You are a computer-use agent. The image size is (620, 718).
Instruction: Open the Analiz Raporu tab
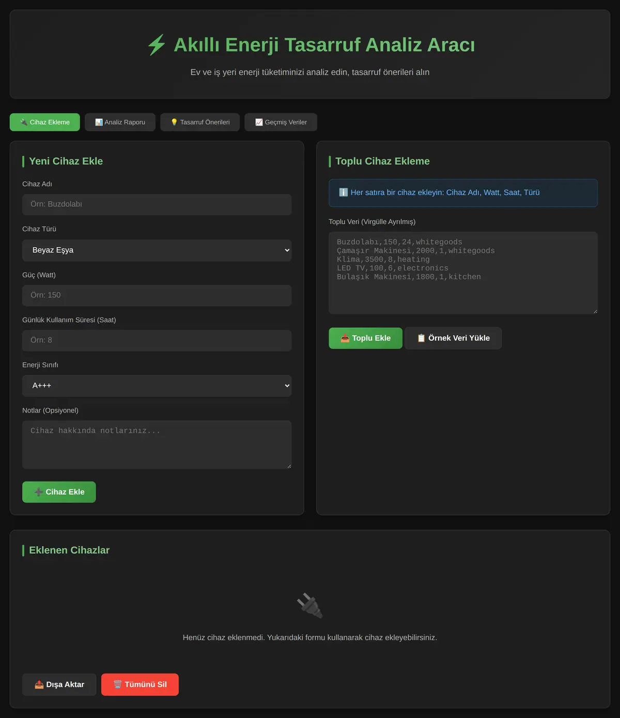point(120,122)
